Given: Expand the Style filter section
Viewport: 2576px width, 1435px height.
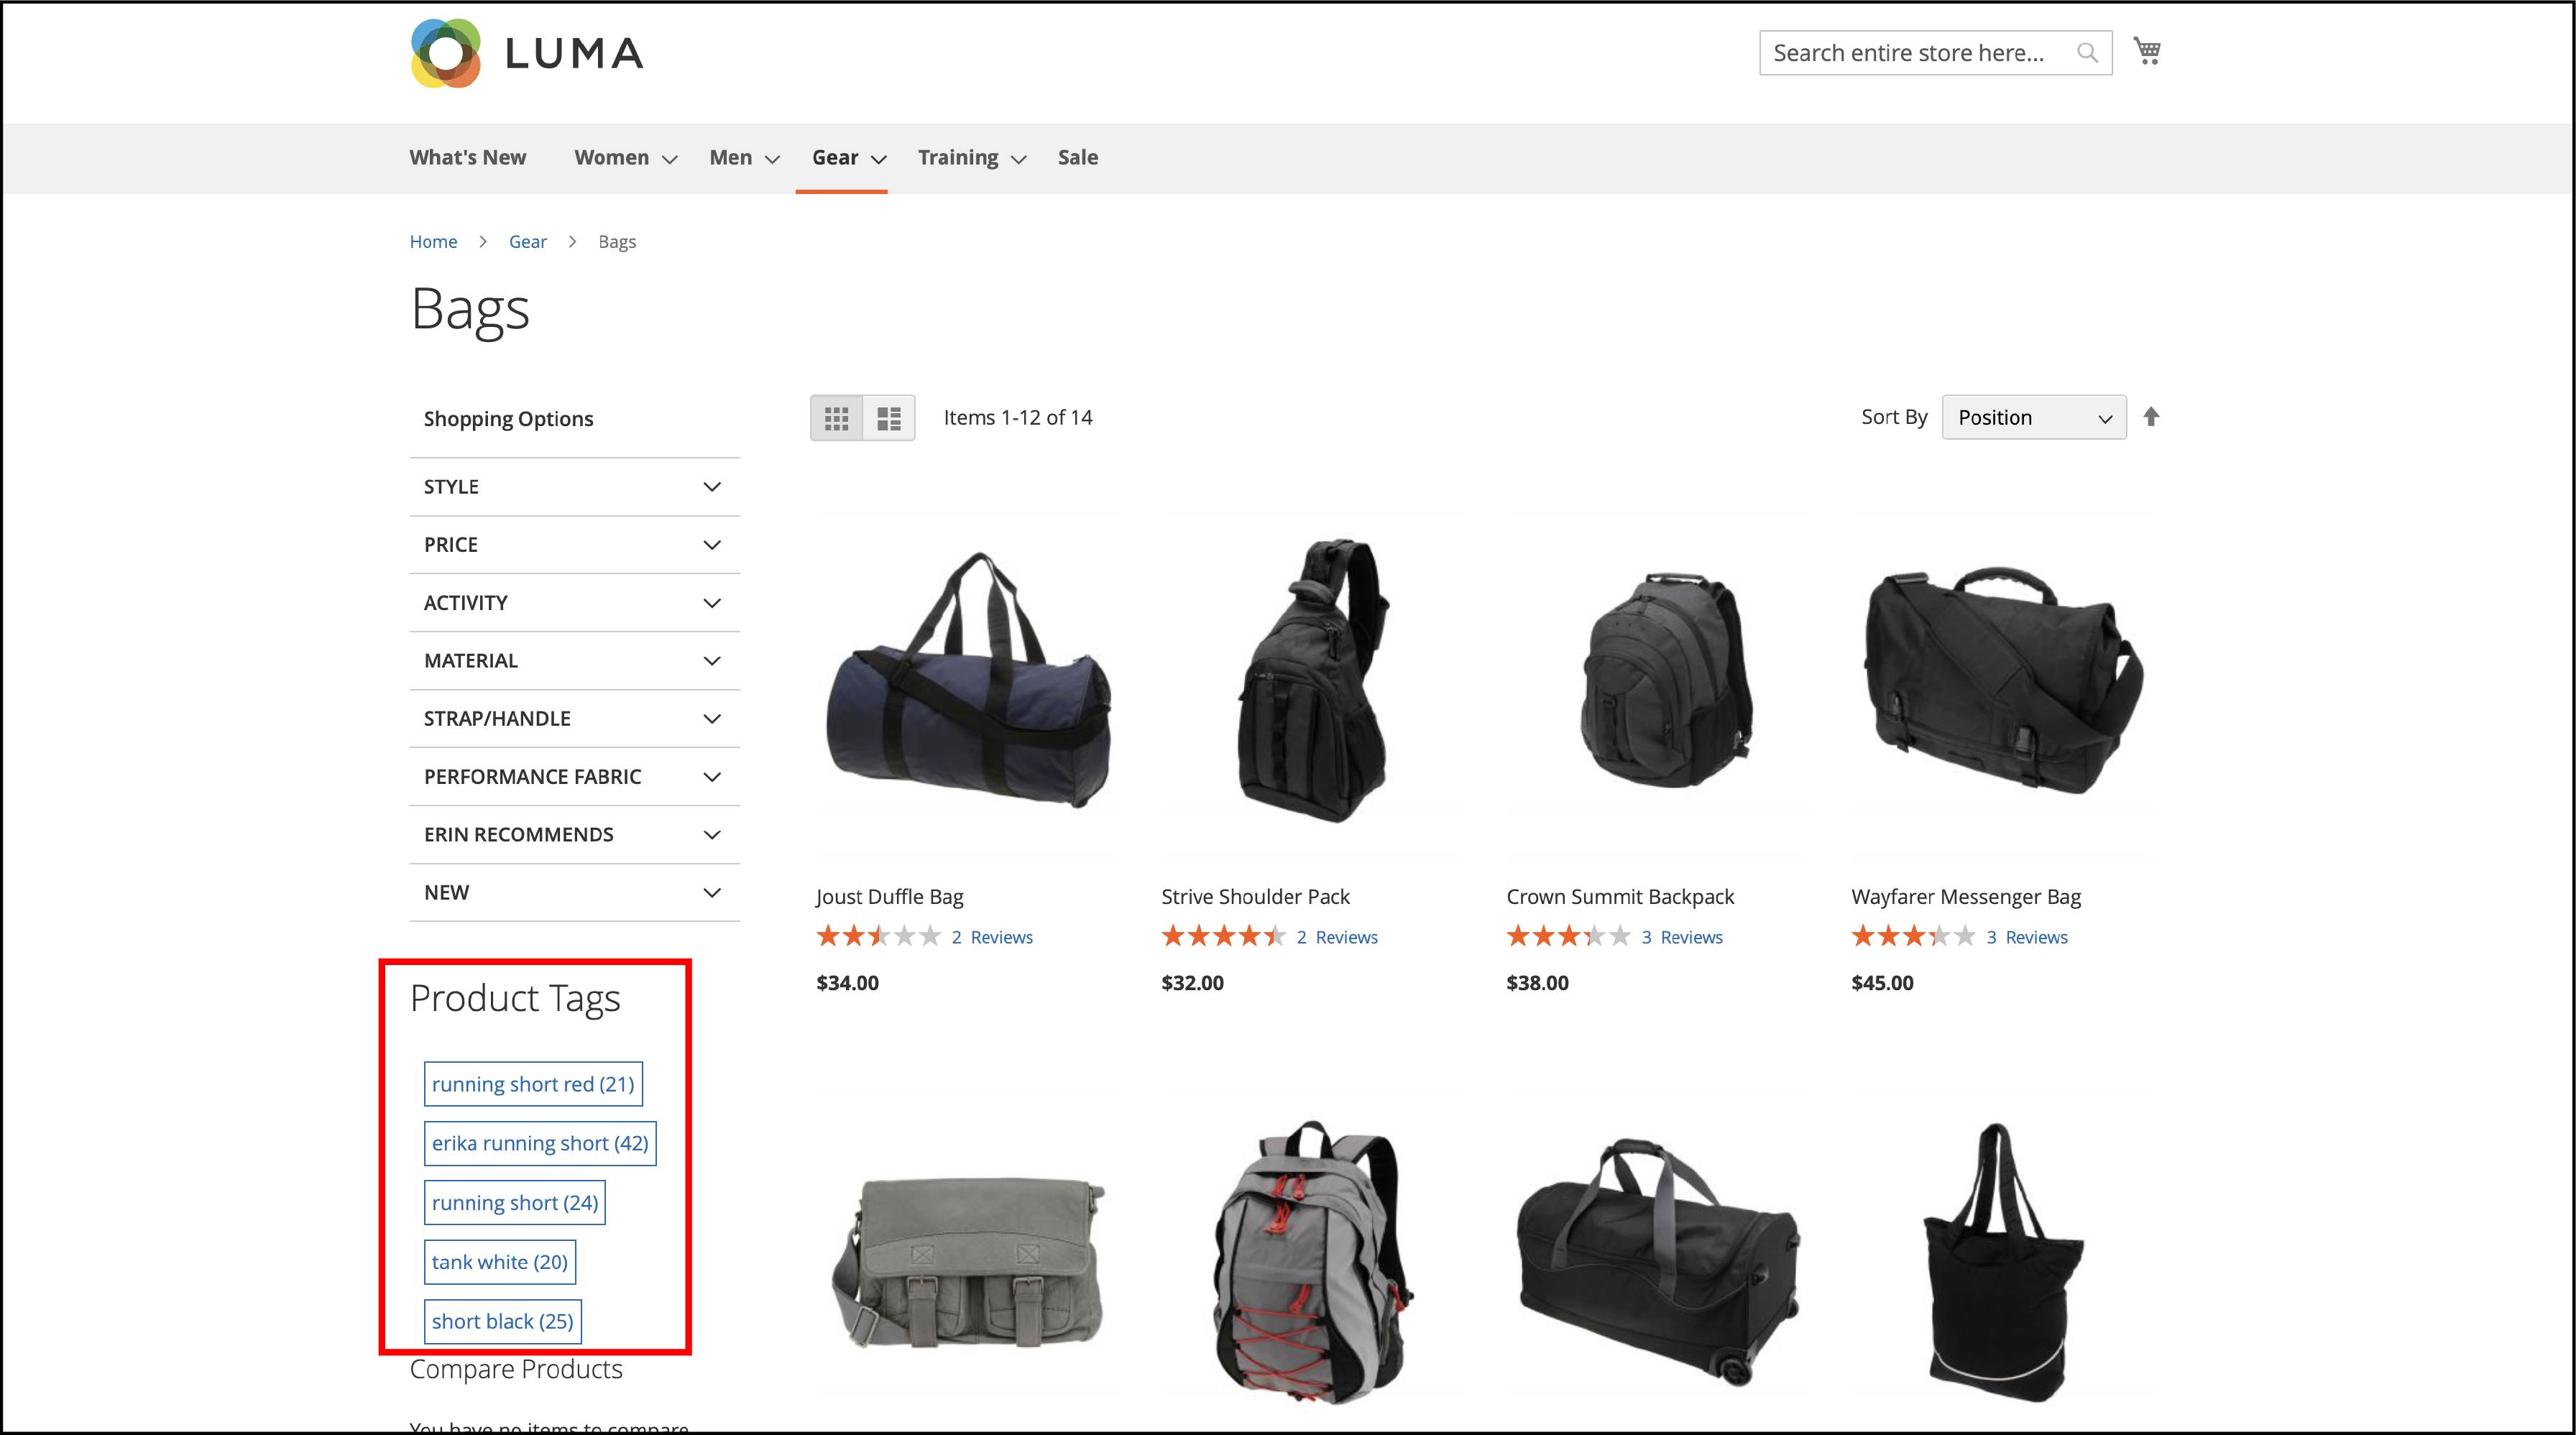Looking at the screenshot, I should click(x=572, y=486).
